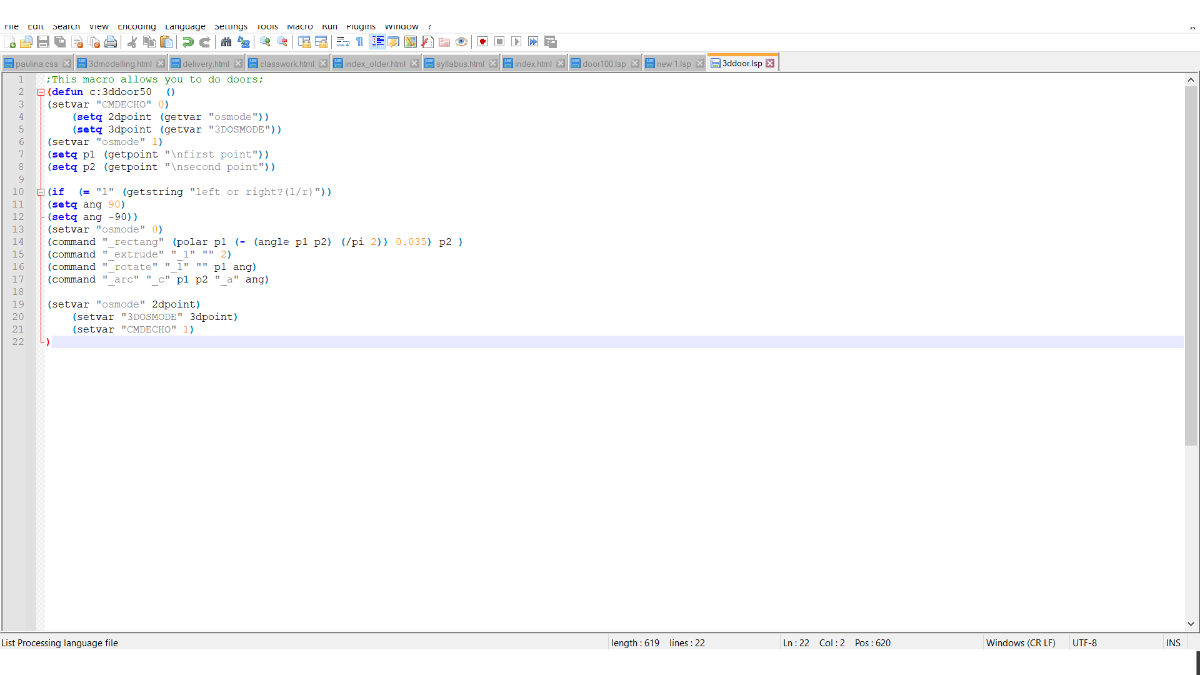Close the index.html tab
The height and width of the screenshot is (675, 1200).
[x=561, y=64]
